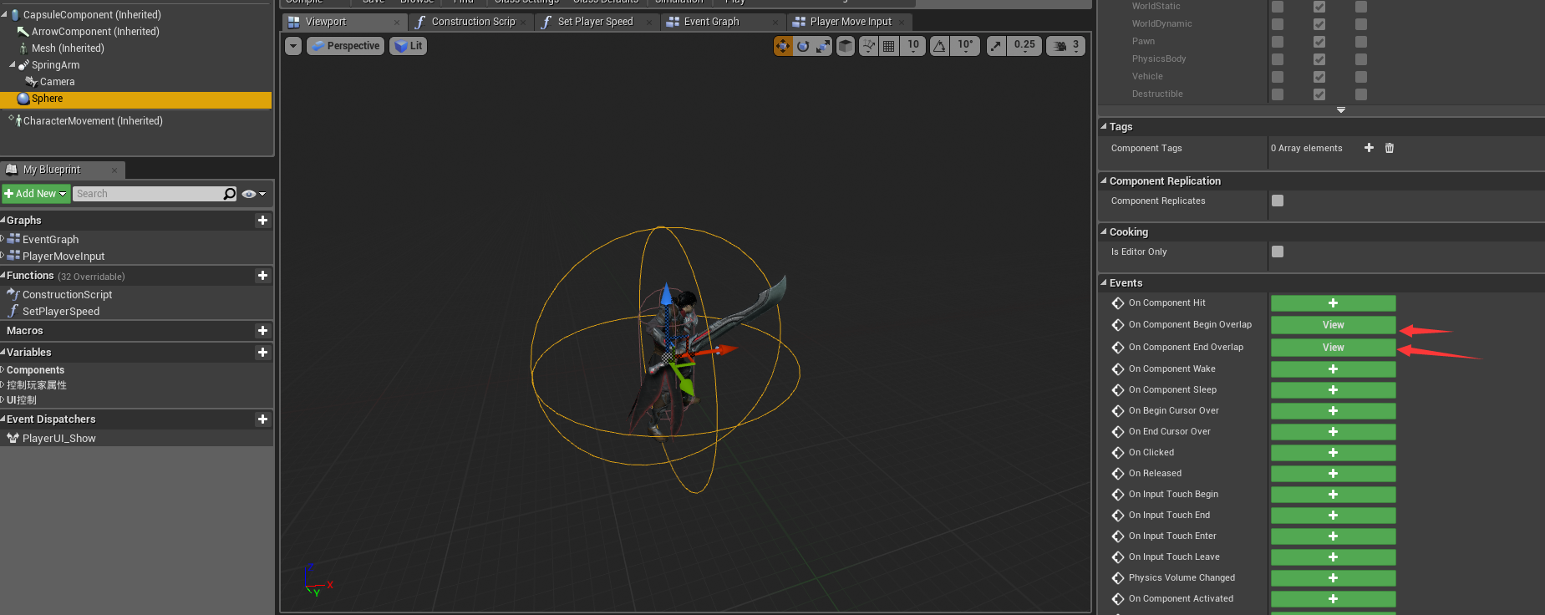The width and height of the screenshot is (1545, 615).
Task: Click the search magnifier in My Blueprint
Action: coord(230,194)
